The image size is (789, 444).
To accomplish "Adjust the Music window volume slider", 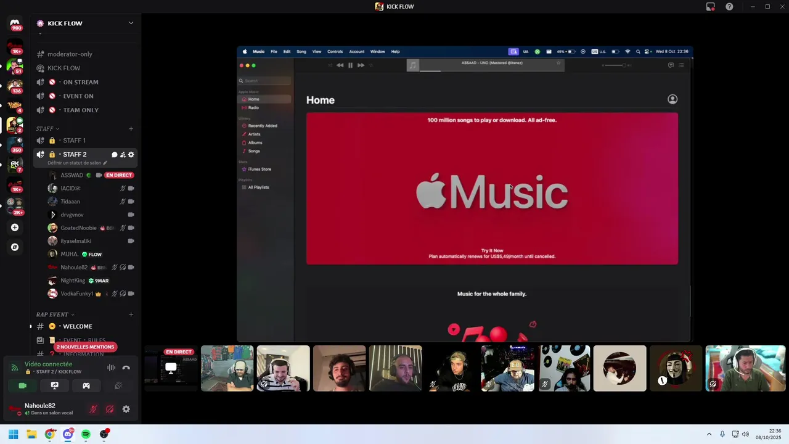I will (615, 65).
